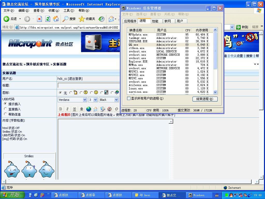This screenshot has width=265, height=199.
Task: Click the red X Stop icon
Action: click(39, 19)
